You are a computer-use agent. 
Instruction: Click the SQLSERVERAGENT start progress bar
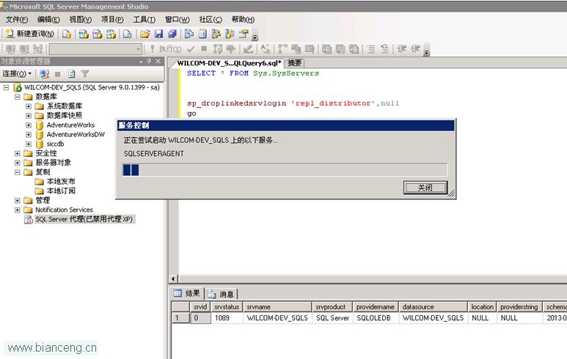285,170
